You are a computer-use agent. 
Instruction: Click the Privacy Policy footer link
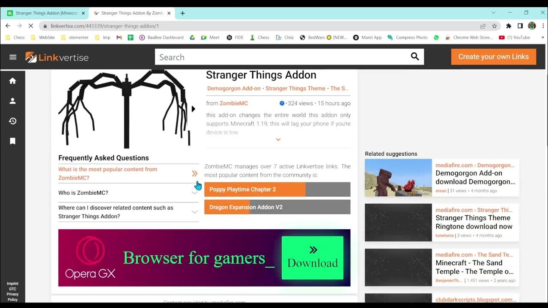coord(13,297)
